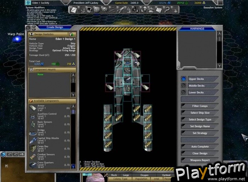248x182 pixels.
Task: Click Available Components list scrollbar thumb
Action: click(73, 112)
